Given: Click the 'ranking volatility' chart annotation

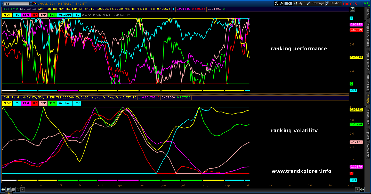Looking at the screenshot, I should tap(294, 131).
